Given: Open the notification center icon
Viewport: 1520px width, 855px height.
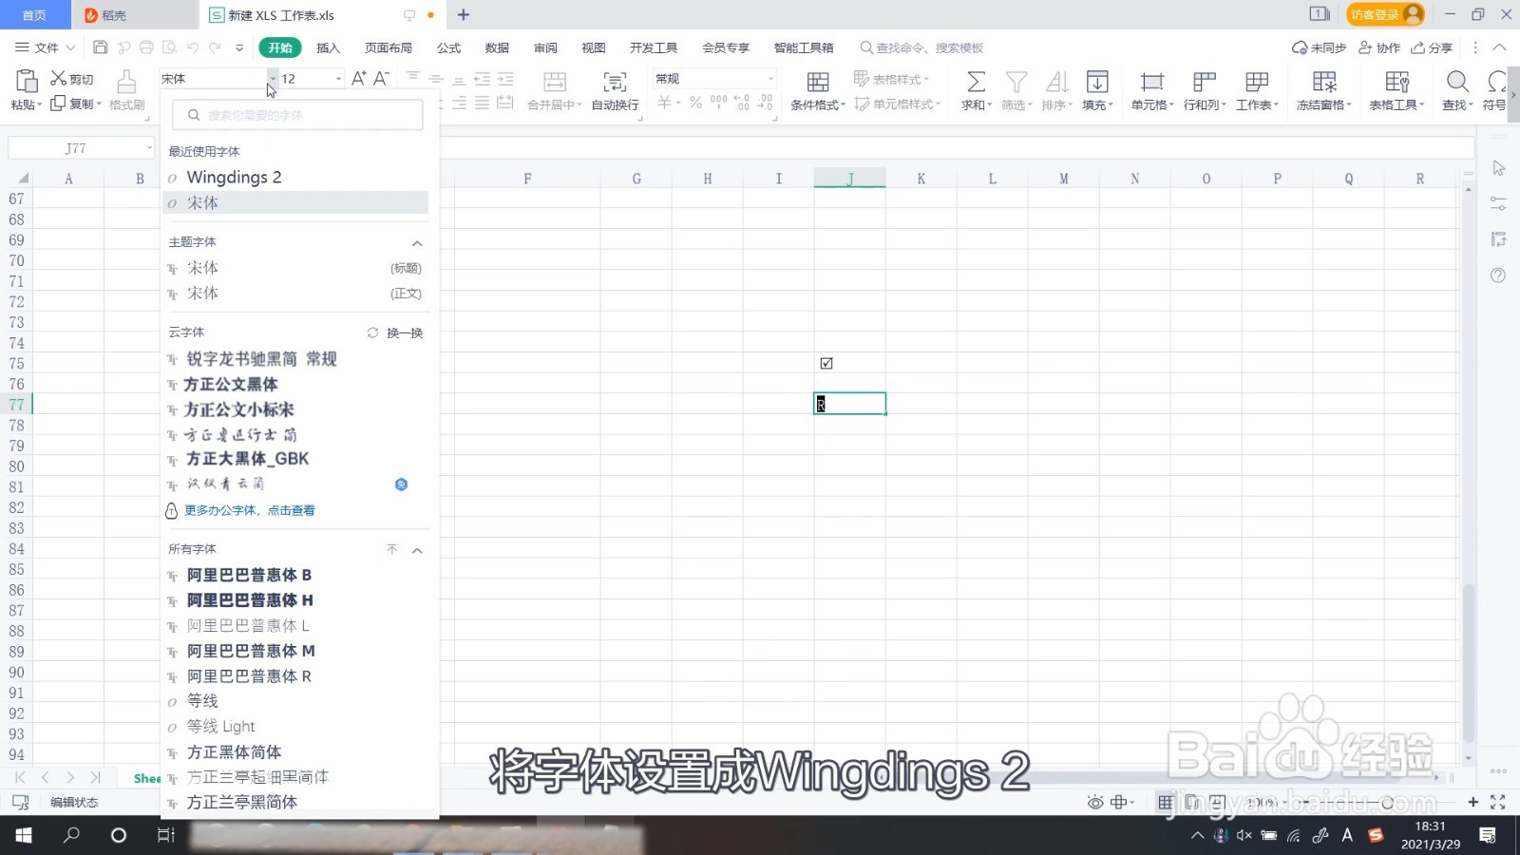Looking at the screenshot, I should [1488, 835].
